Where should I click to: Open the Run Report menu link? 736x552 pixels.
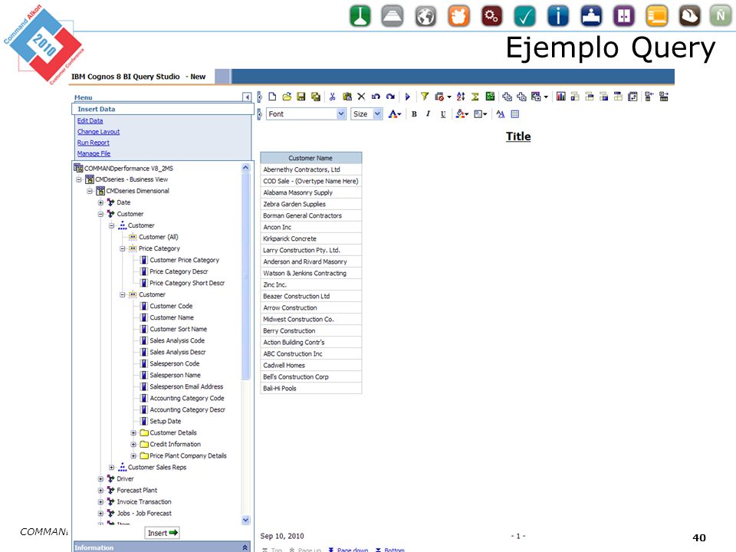pyautogui.click(x=94, y=143)
